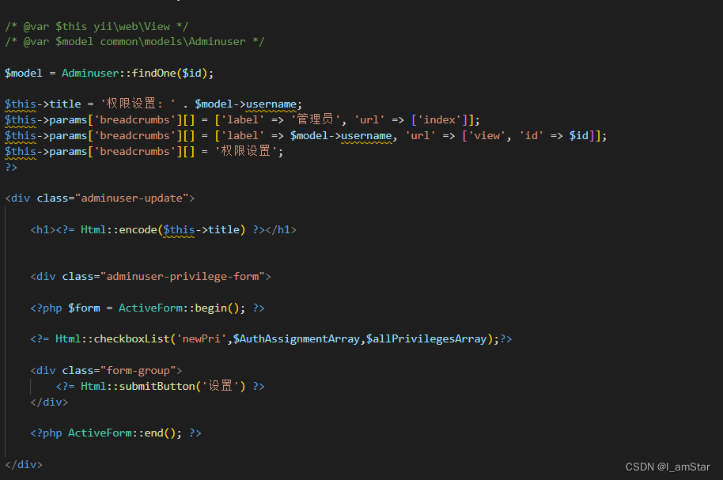Click the class value "adminuser-update"
The height and width of the screenshot is (480, 723).
[131, 198]
